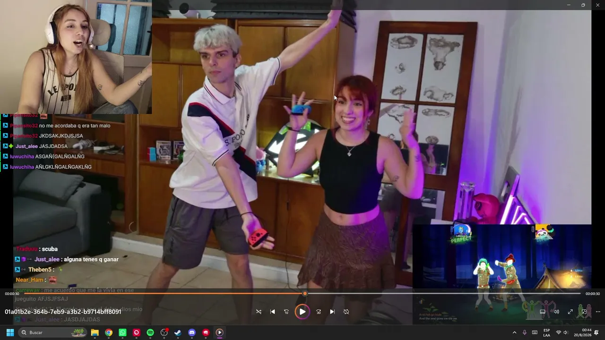Open WhatsApp from the taskbar
The width and height of the screenshot is (605, 340).
pyautogui.click(x=122, y=332)
